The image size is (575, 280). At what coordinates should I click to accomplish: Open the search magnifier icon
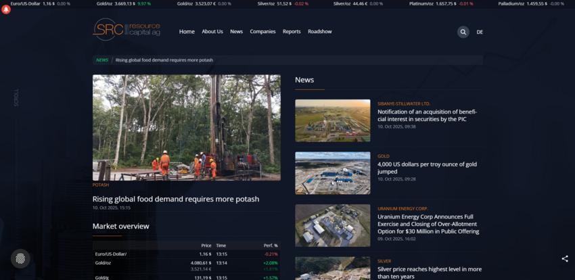463,32
